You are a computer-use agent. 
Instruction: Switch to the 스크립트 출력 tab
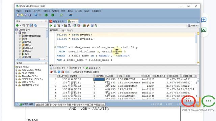[59, 68]
